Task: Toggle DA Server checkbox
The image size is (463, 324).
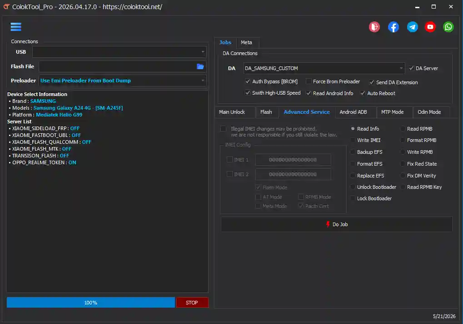Action: click(411, 68)
